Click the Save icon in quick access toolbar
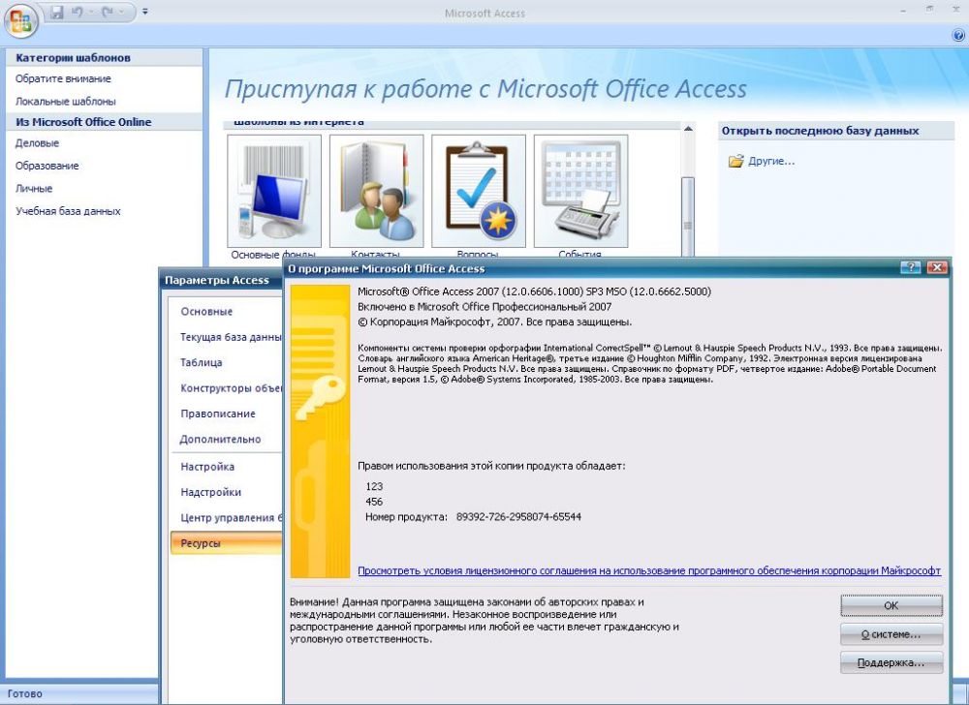969x705 pixels. [x=57, y=13]
